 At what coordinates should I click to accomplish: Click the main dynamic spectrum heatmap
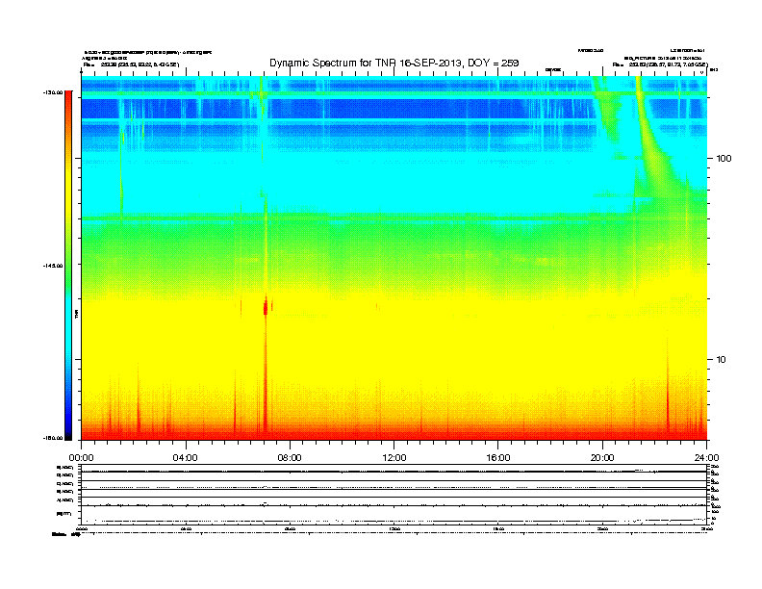394,258
